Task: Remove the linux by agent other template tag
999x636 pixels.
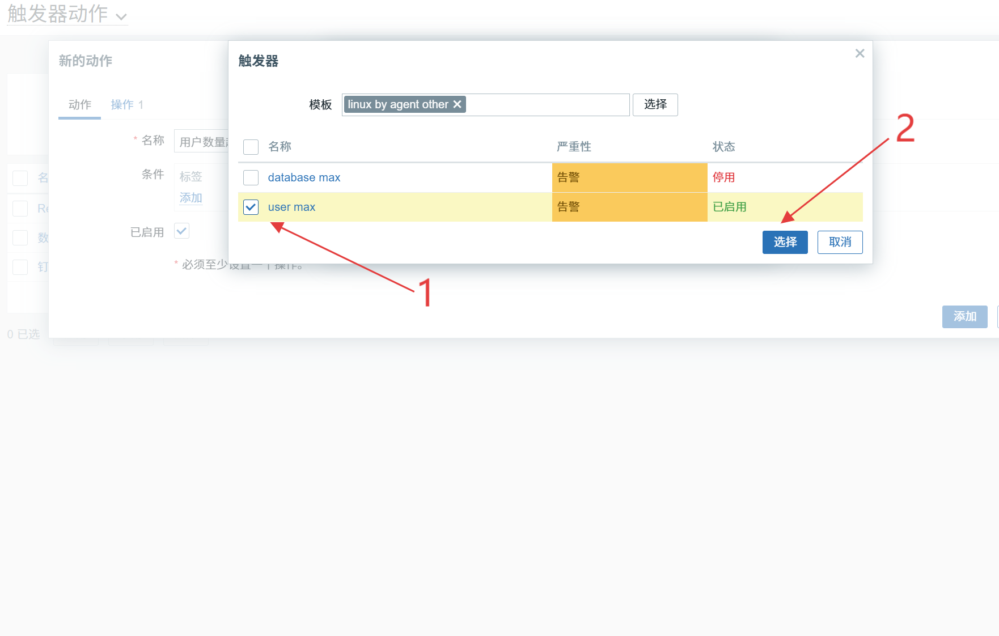Action: pyautogui.click(x=457, y=104)
